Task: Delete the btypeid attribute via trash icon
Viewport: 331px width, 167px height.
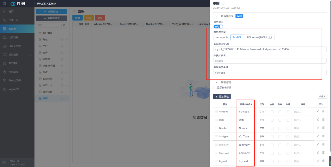Action: pyautogui.click(x=323, y=161)
